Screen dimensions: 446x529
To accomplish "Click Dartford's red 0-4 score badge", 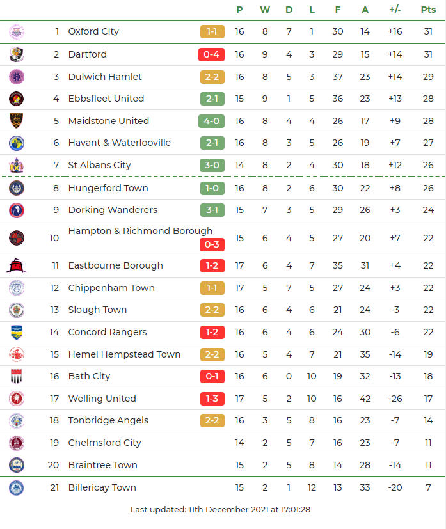I will click(212, 54).
